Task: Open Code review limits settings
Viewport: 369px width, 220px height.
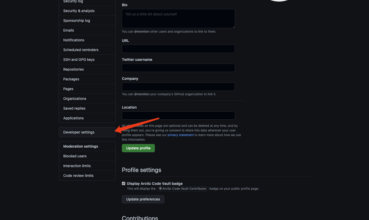Action: [78, 176]
